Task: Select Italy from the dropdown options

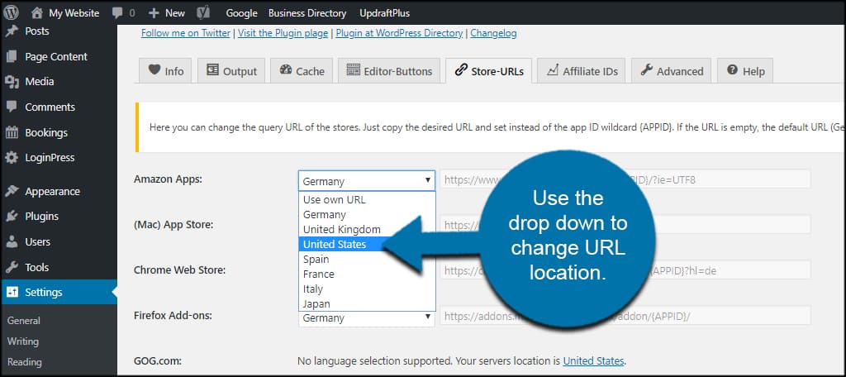Action: click(367, 289)
